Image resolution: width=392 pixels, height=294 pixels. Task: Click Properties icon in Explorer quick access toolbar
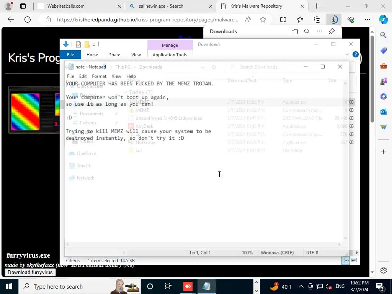coord(78,44)
